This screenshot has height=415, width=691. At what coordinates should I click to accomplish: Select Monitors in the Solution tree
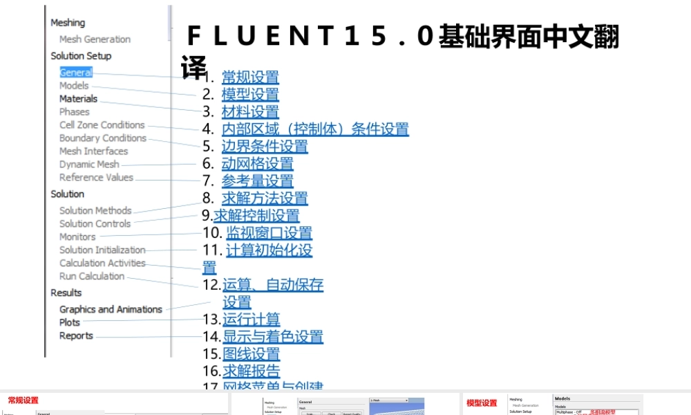[x=77, y=237]
